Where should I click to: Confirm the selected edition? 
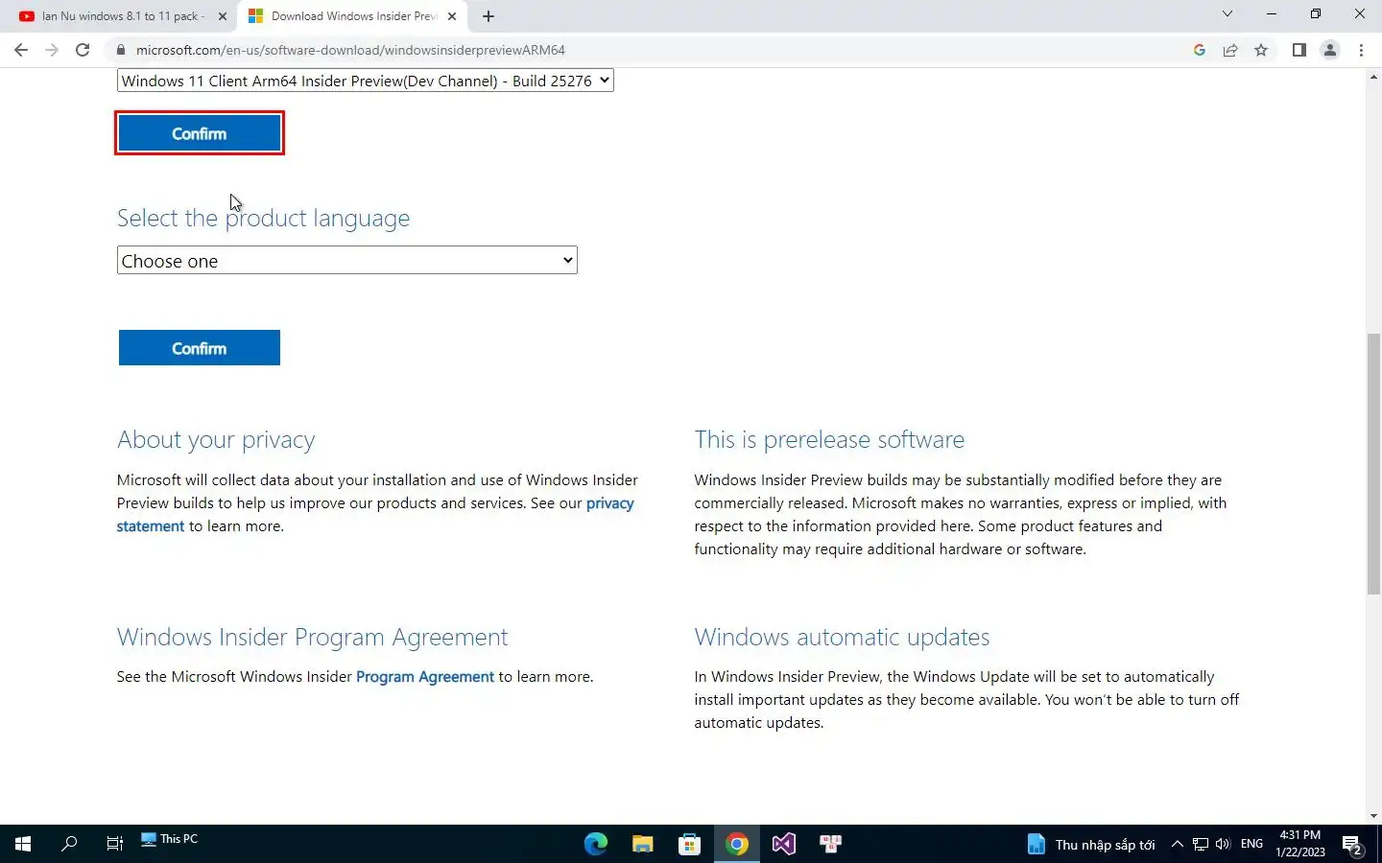pyautogui.click(x=199, y=133)
